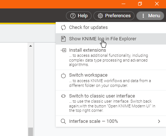Select Show KNIME log in File Explorer
The width and height of the screenshot is (166, 136).
click(x=111, y=39)
